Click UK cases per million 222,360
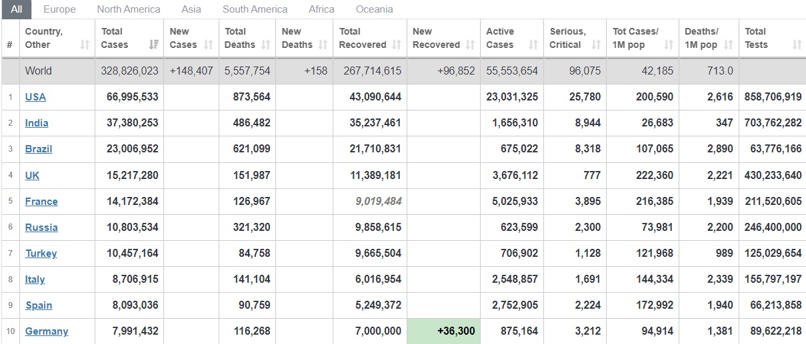This screenshot has width=806, height=344. [x=655, y=175]
